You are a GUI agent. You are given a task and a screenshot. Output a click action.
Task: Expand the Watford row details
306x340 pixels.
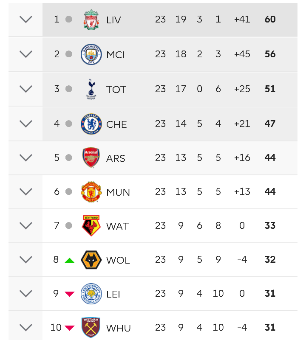click(x=26, y=225)
